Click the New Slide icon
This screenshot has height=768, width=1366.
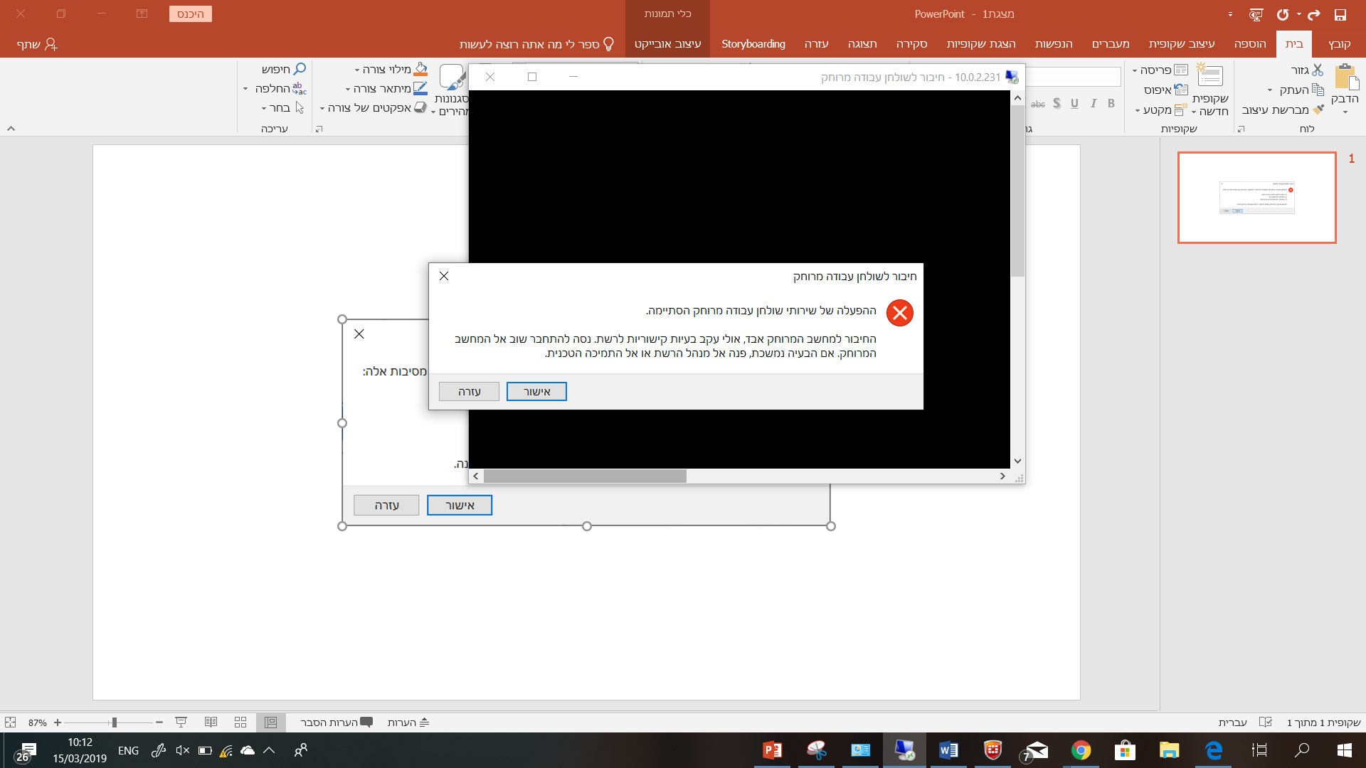(x=1209, y=75)
